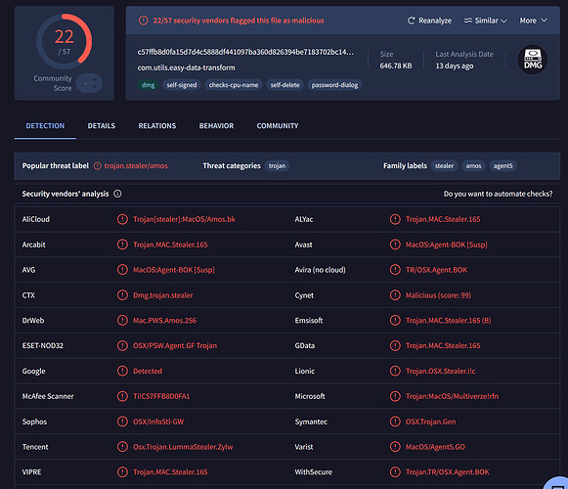This screenshot has width=568, height=489.
Task: Click the Last Analysis Date value 13 days ago
Action: (x=455, y=66)
